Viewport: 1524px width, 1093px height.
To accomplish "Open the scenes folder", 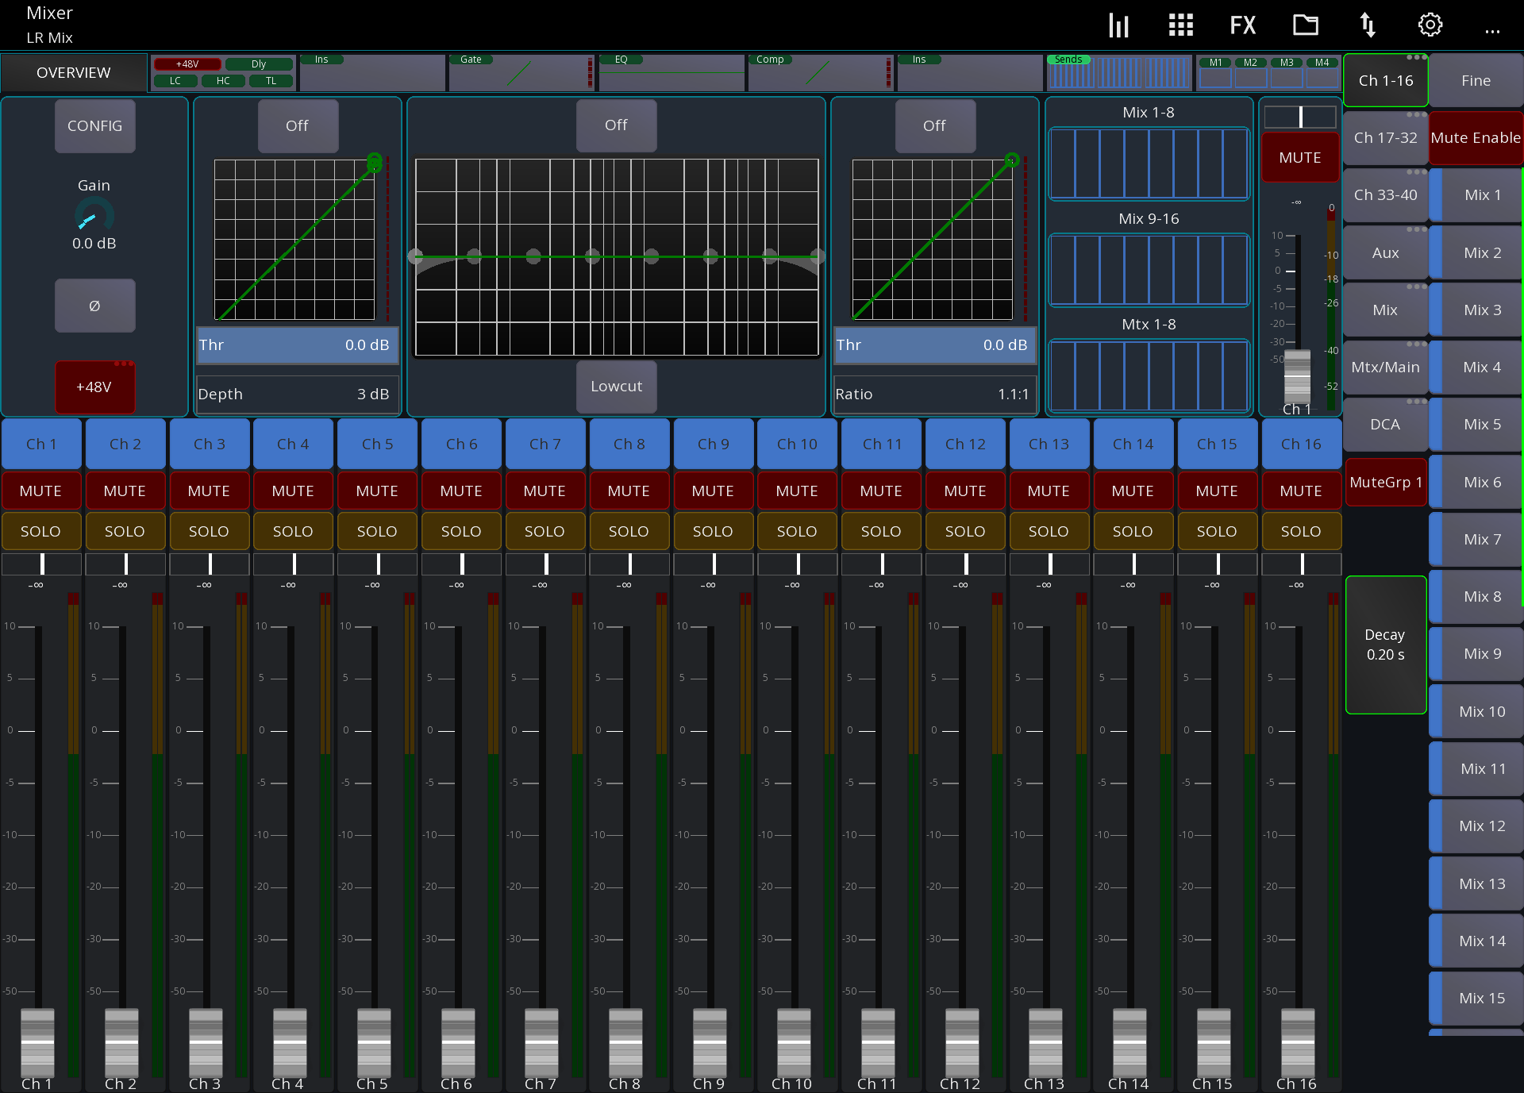I will click(1306, 25).
